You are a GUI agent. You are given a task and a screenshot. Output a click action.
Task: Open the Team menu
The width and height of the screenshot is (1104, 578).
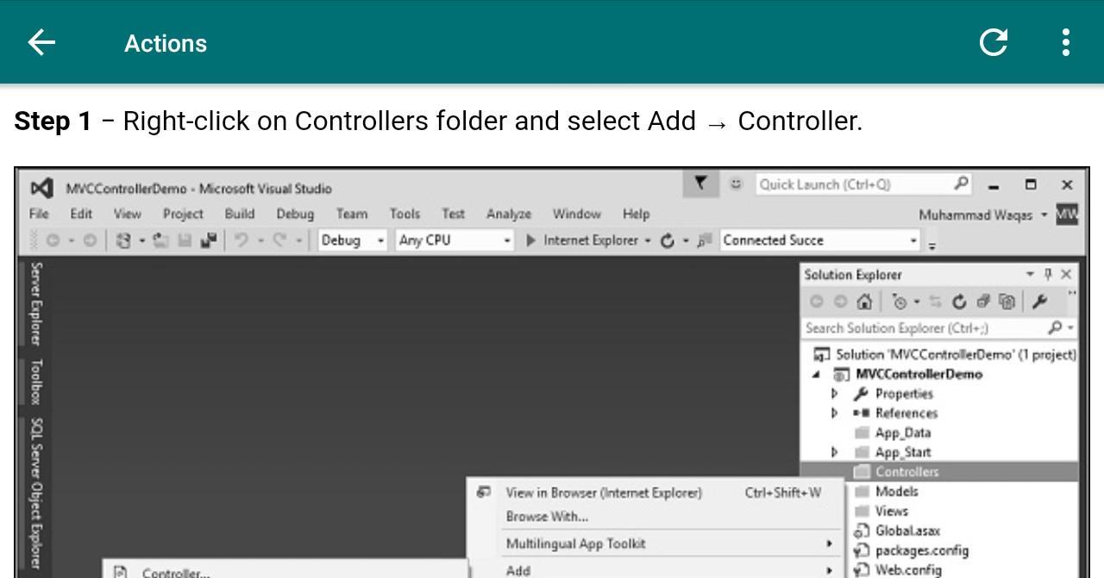[352, 214]
